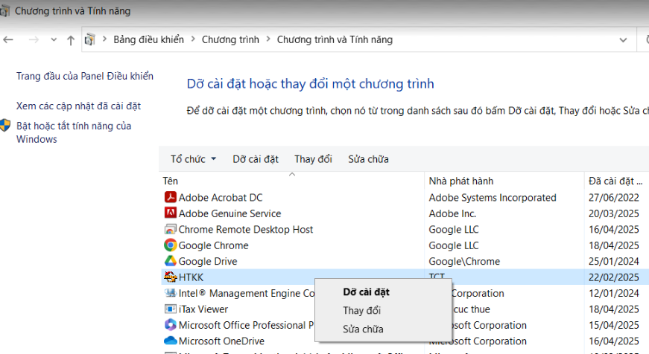Image resolution: width=649 pixels, height=354 pixels.
Task: Choose Dỡ cài đặt in context menu
Action: pos(367,292)
